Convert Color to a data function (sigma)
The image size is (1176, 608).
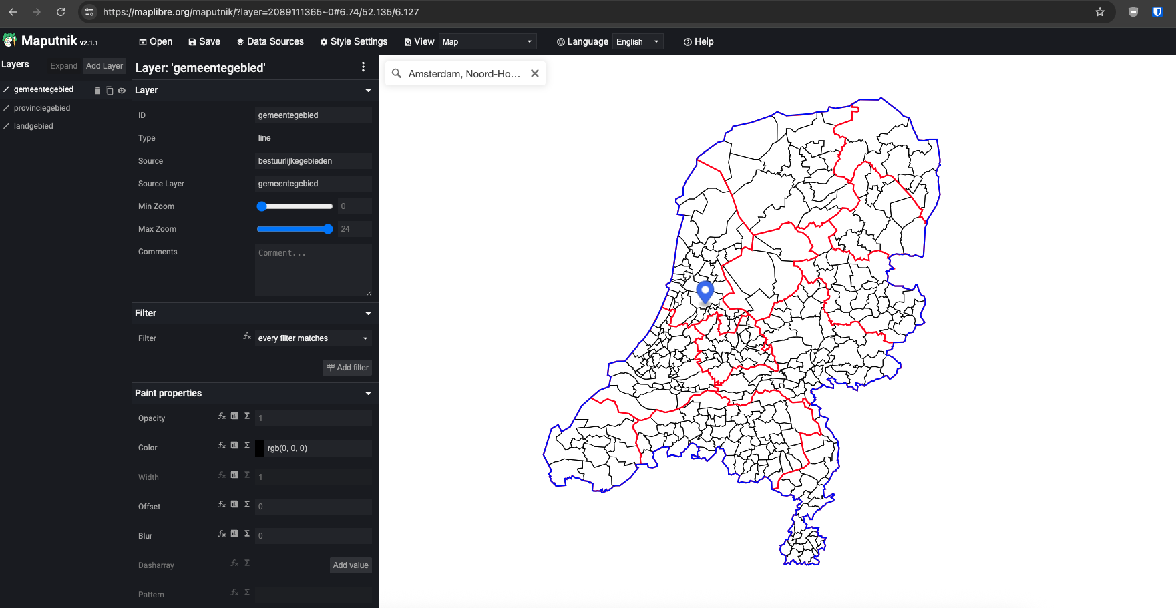pos(247,445)
